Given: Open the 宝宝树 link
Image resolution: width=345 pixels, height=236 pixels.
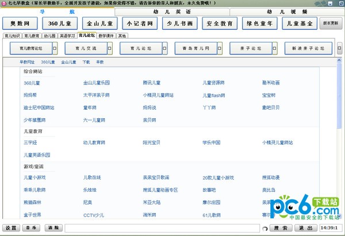Looking at the screenshot, I should point(269,95).
